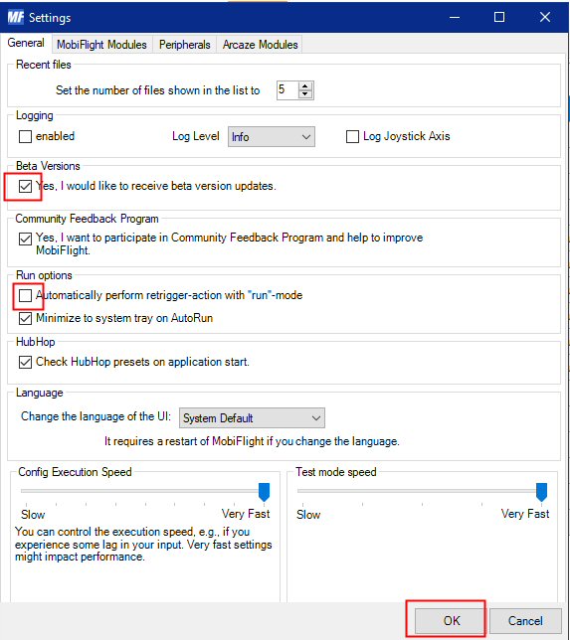
Task: Open the UI language System Default dropdown
Action: 252,418
